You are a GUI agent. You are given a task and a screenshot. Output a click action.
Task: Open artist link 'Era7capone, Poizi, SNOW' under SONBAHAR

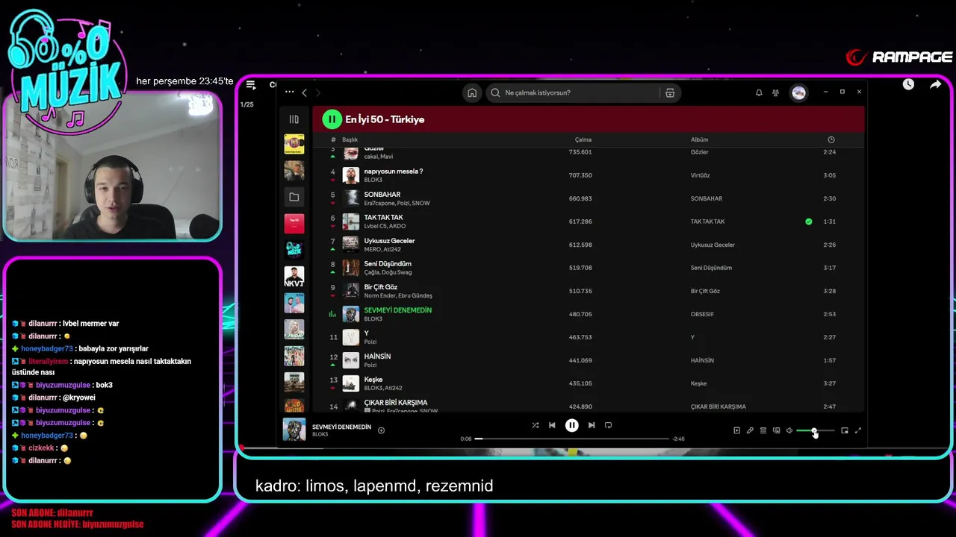tap(397, 203)
